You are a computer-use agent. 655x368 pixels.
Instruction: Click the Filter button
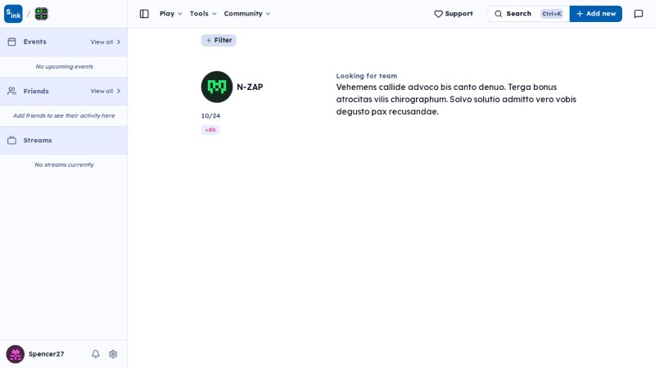click(219, 40)
